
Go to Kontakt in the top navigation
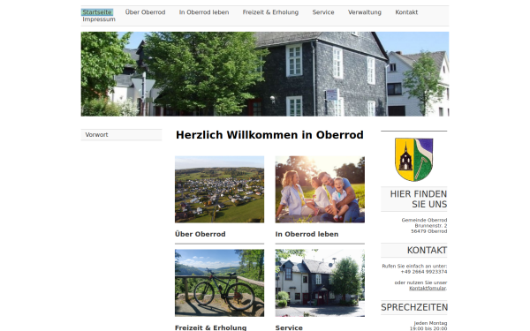point(406,12)
